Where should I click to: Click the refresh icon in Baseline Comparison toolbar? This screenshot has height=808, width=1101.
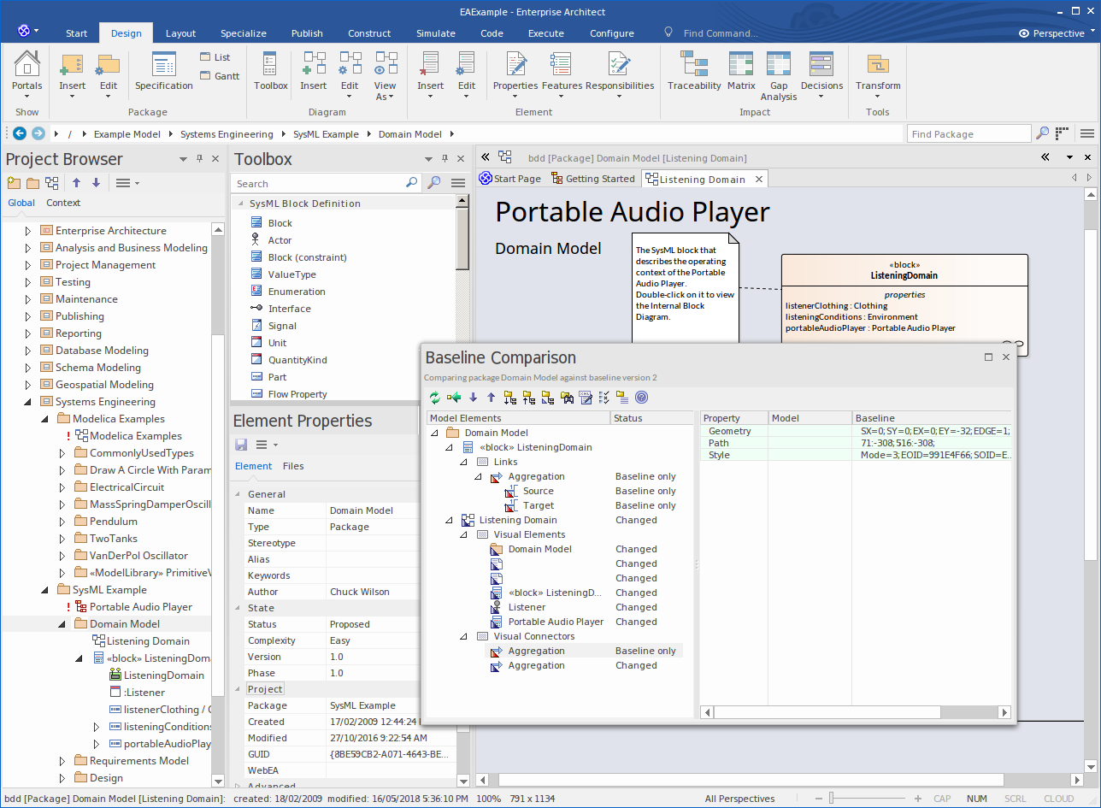pos(435,398)
